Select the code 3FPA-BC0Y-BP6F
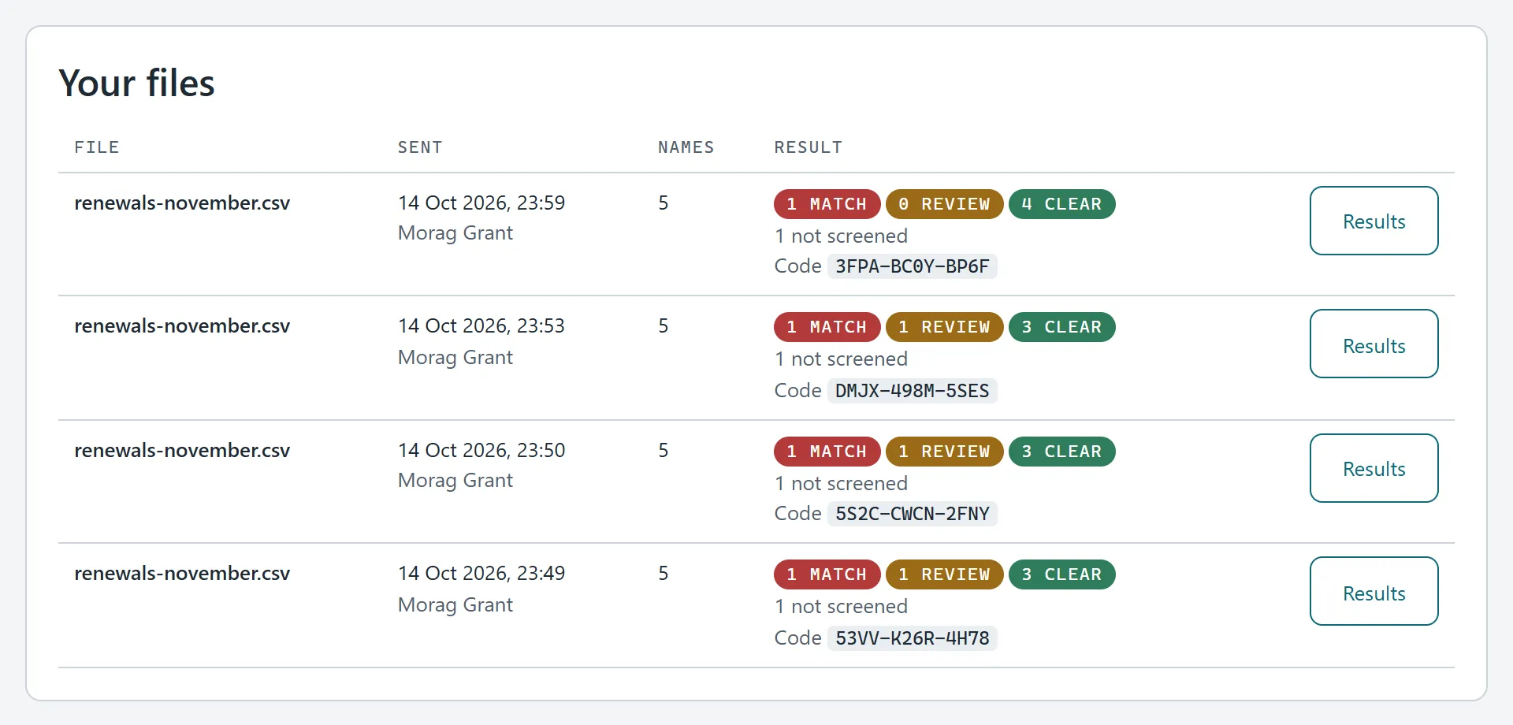1513x725 pixels. pyautogui.click(x=912, y=266)
